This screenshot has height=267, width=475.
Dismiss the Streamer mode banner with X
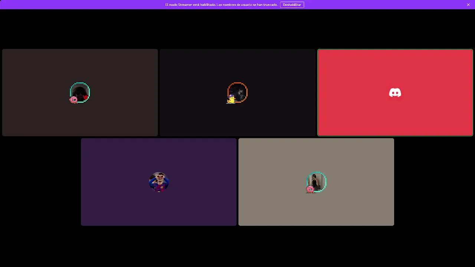(x=468, y=5)
